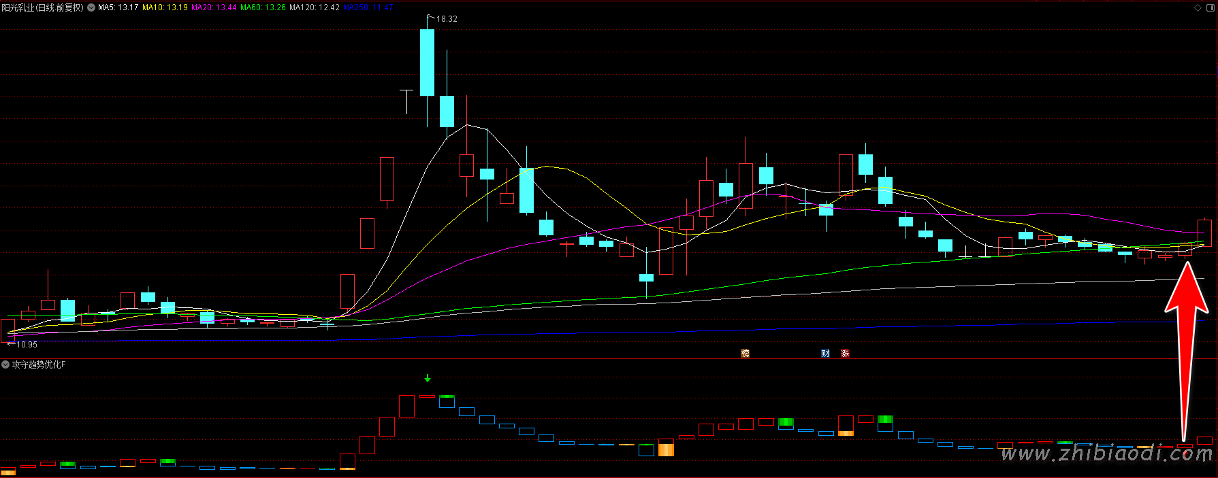Select the blue MA250: 11.47 label
The width and height of the screenshot is (1218, 478).
[368, 7]
